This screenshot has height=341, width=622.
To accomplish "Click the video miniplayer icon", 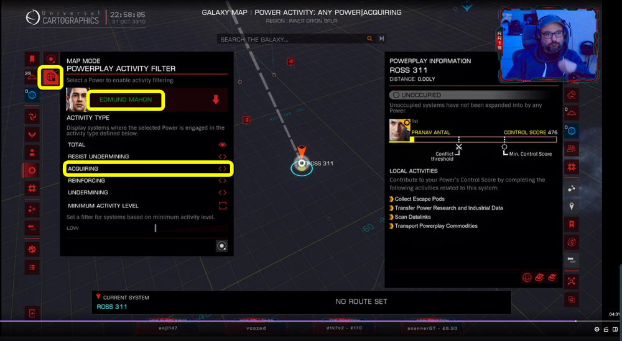I will (x=606, y=330).
